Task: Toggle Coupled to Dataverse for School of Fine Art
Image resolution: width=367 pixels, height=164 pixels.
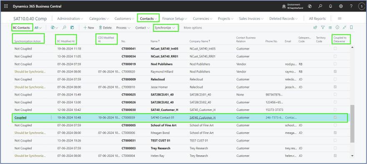Action: (335, 125)
